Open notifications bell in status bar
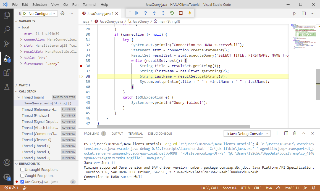 click(x=314, y=188)
